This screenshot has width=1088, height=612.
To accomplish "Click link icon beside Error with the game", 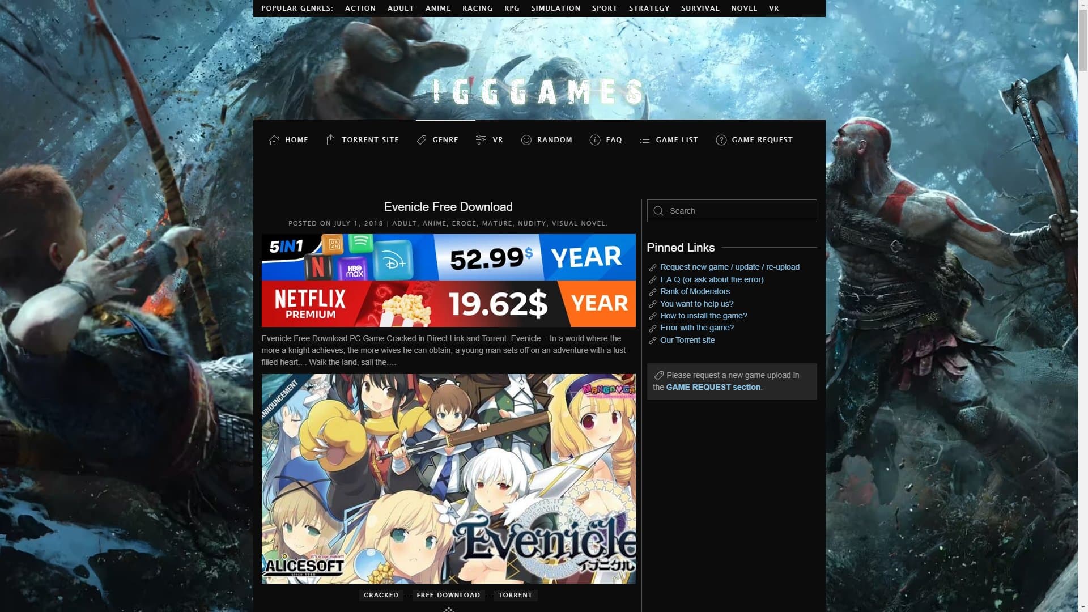I will coord(653,328).
